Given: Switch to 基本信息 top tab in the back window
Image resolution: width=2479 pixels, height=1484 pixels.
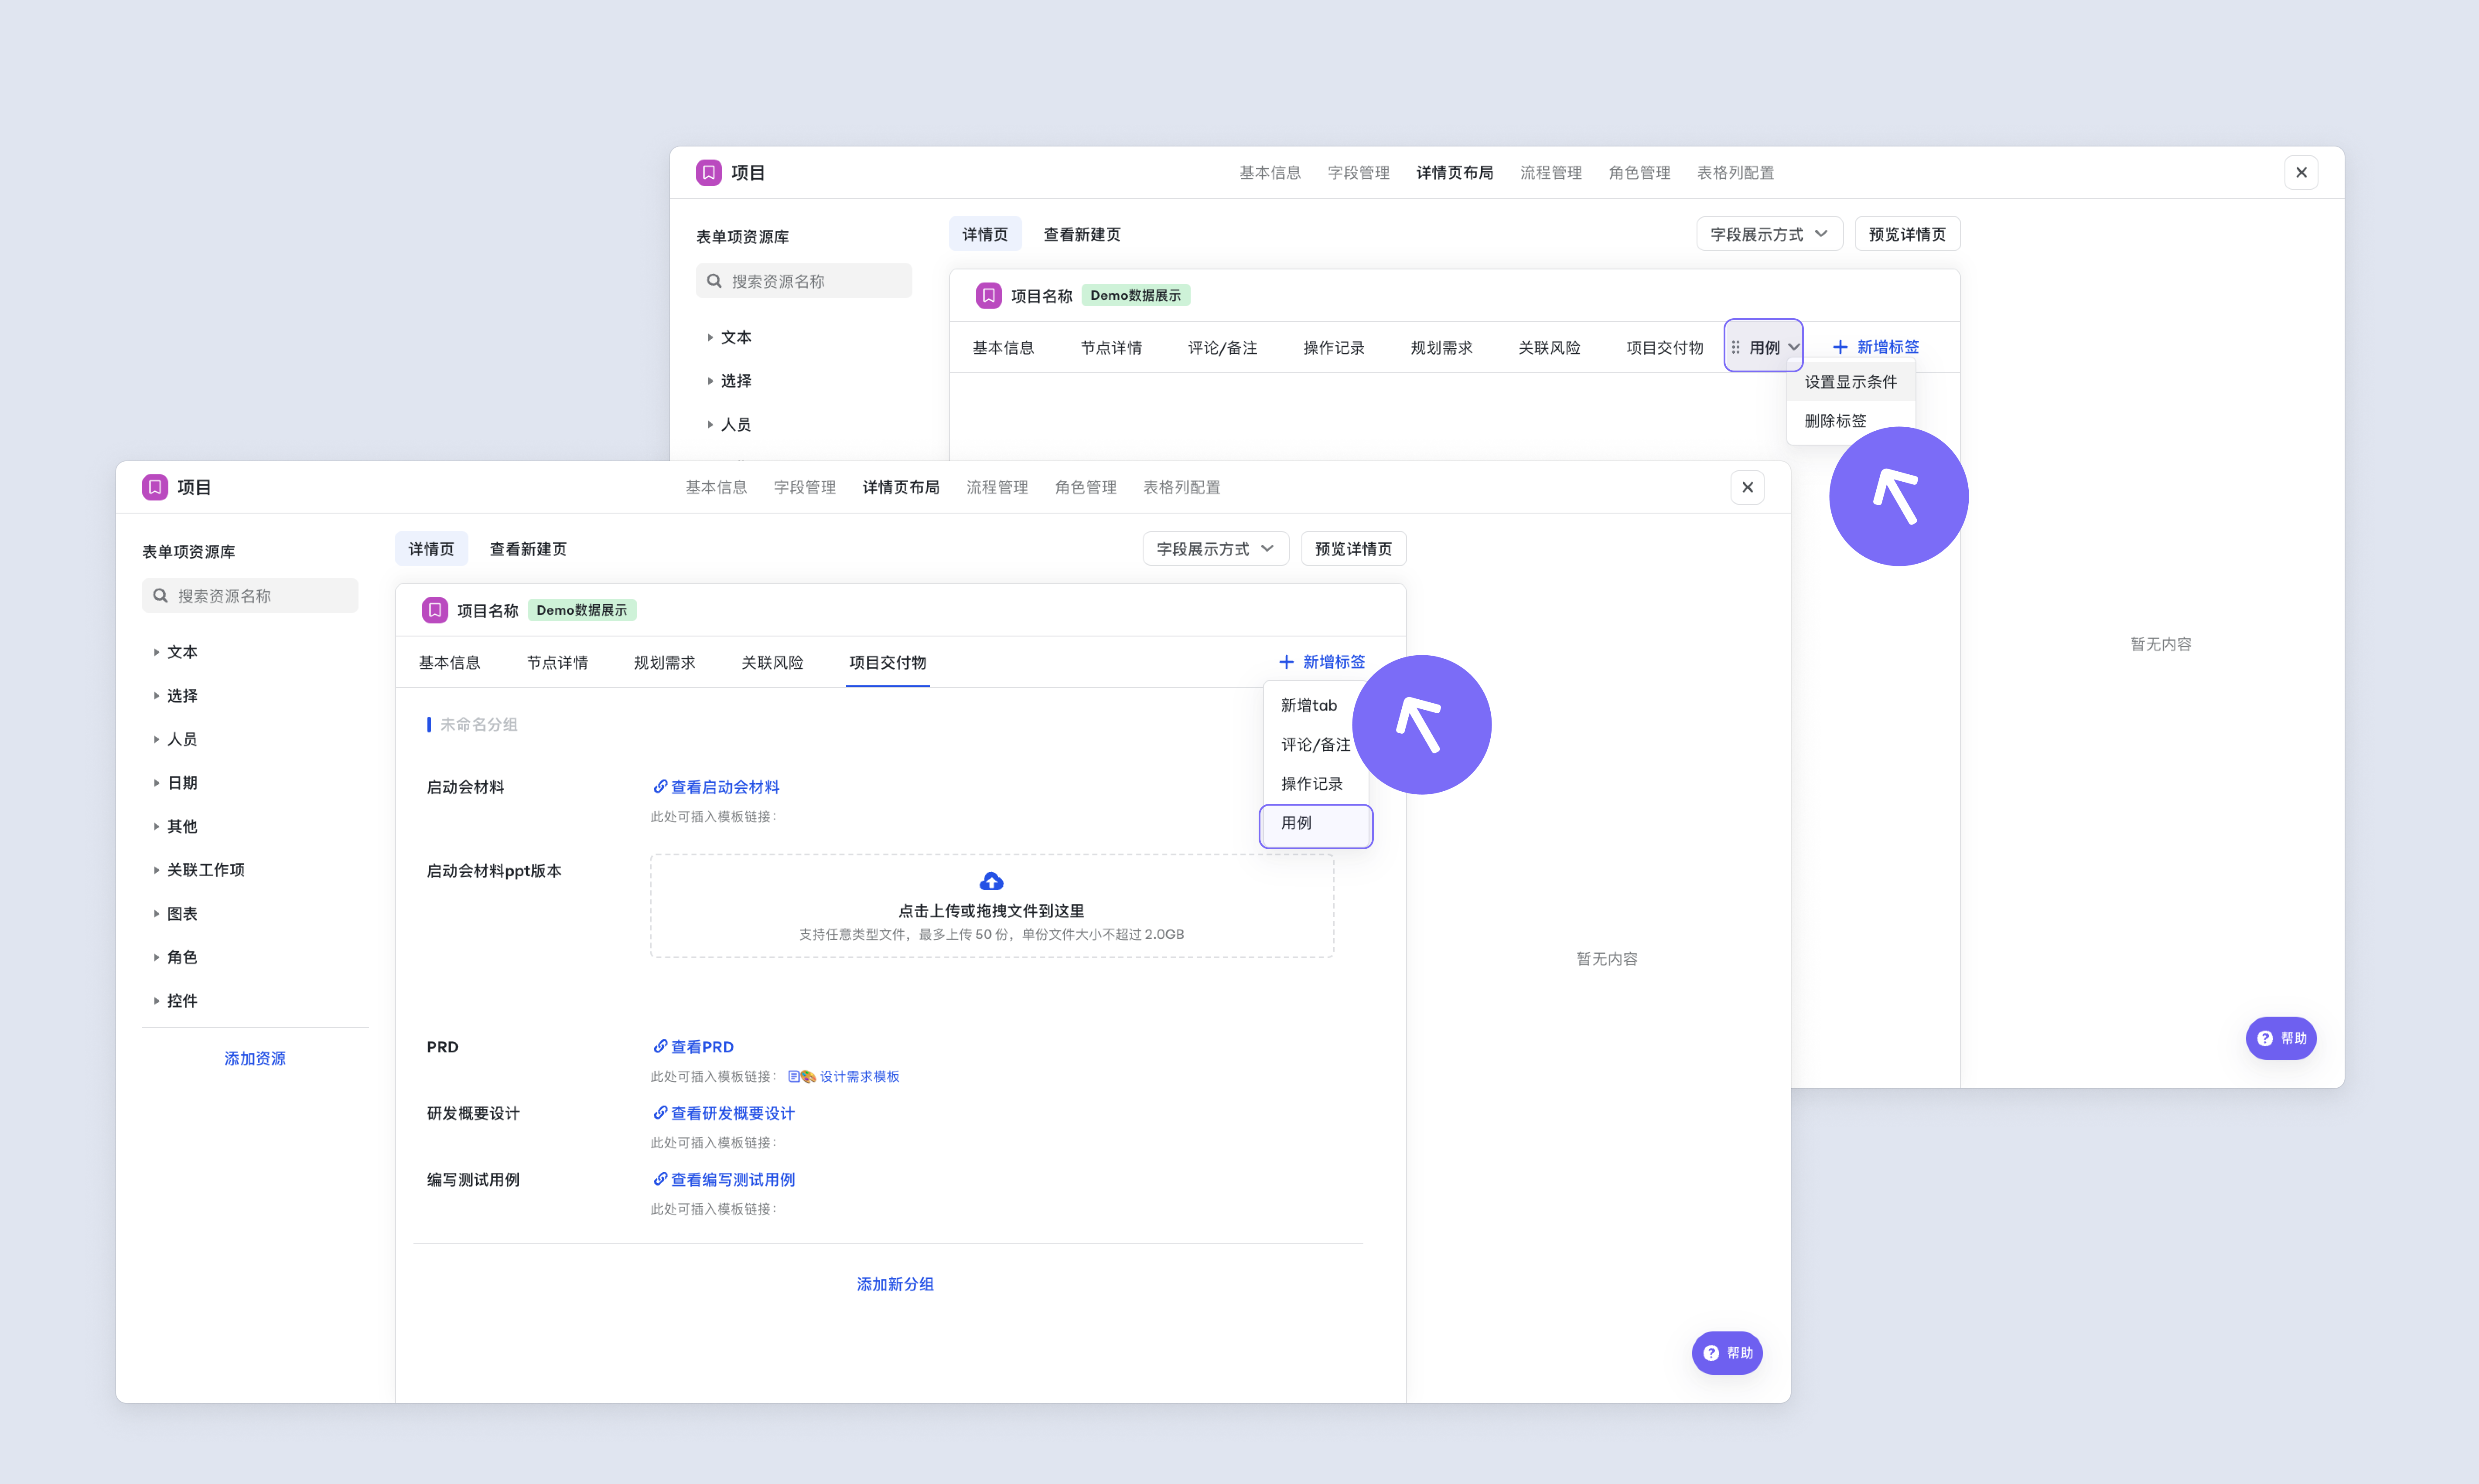Looking at the screenshot, I should (x=1270, y=172).
